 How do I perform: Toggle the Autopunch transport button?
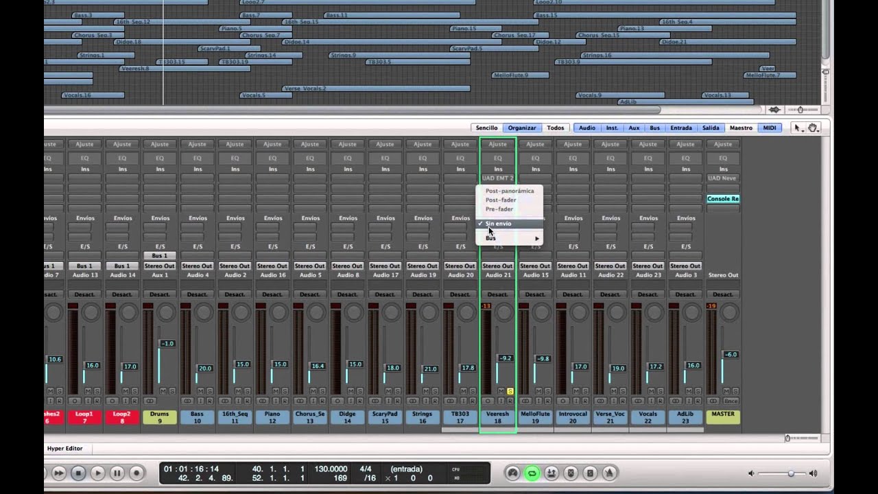click(x=551, y=473)
